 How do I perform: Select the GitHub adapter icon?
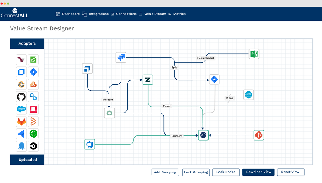tap(21, 97)
